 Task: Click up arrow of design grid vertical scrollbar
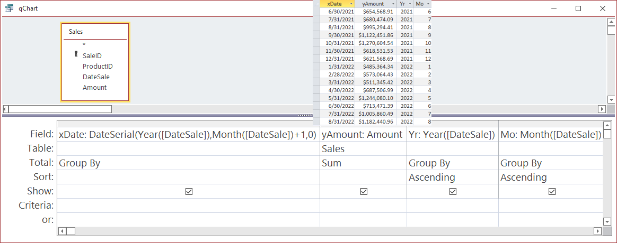[607, 125]
